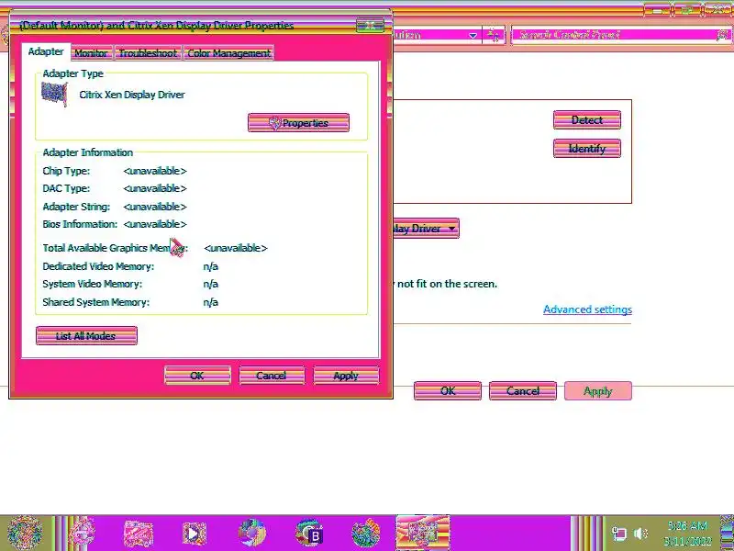
Task: Click the Show desktop strip beside the clock
Action: pos(727,533)
